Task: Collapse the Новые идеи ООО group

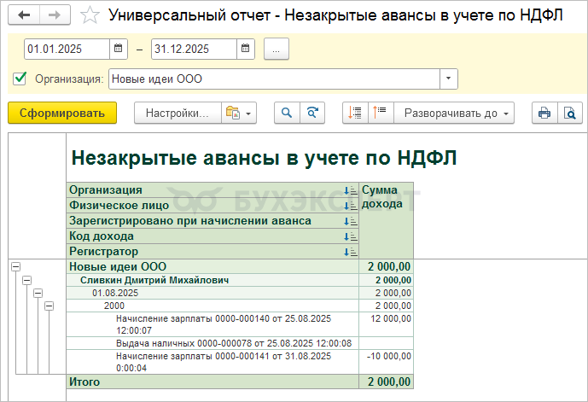Action: click(x=15, y=267)
